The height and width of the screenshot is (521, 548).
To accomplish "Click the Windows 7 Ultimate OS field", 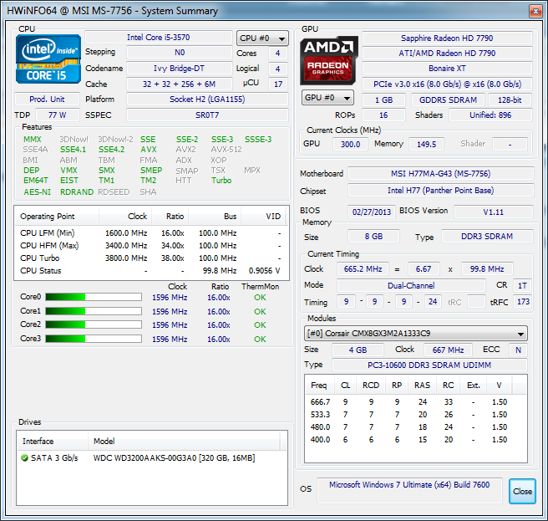I will (409, 491).
